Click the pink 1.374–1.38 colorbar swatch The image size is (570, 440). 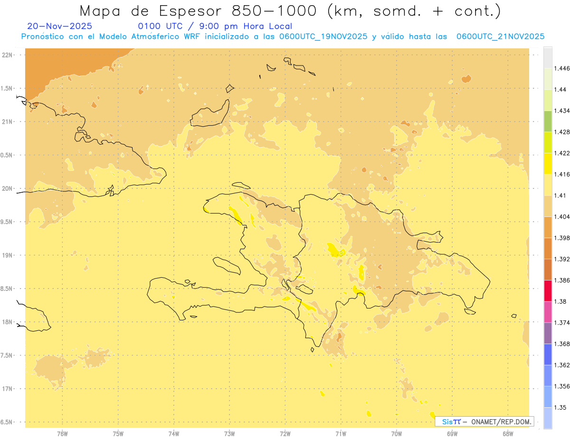coord(548,312)
